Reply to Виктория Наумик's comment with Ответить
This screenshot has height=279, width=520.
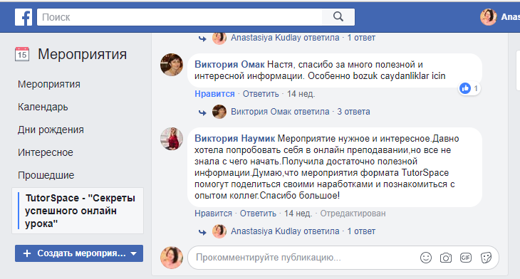[258, 214]
